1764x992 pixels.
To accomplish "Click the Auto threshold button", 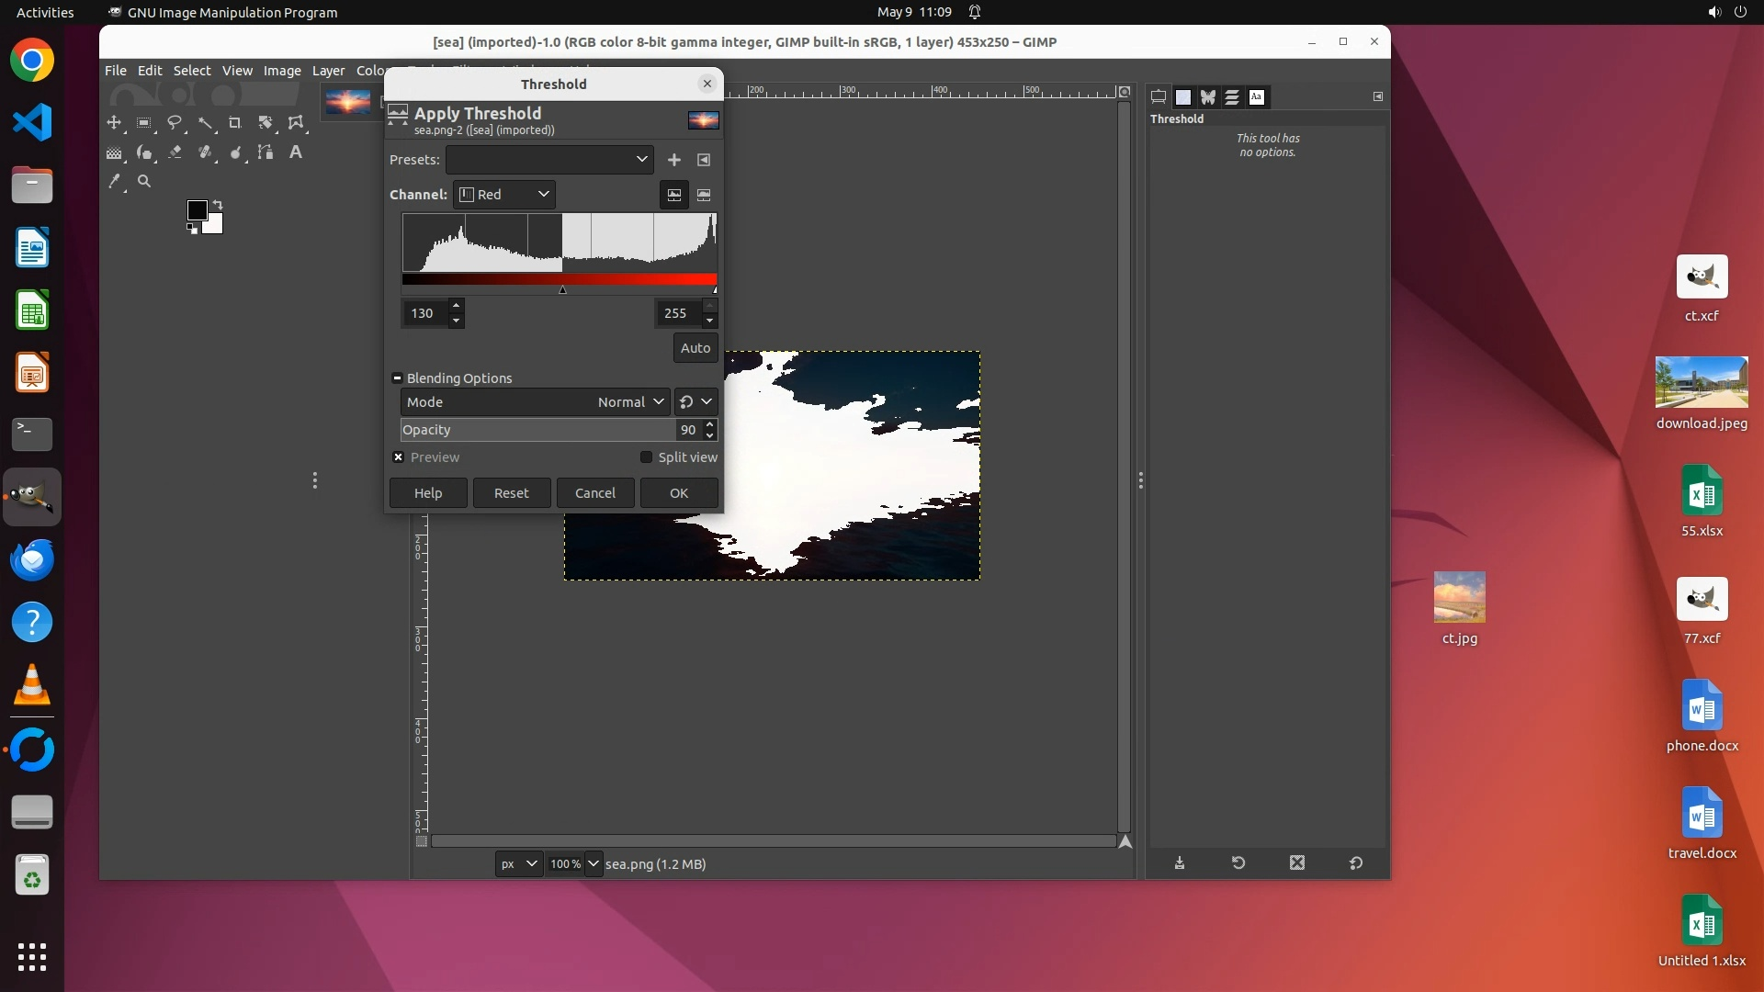I will click(695, 348).
